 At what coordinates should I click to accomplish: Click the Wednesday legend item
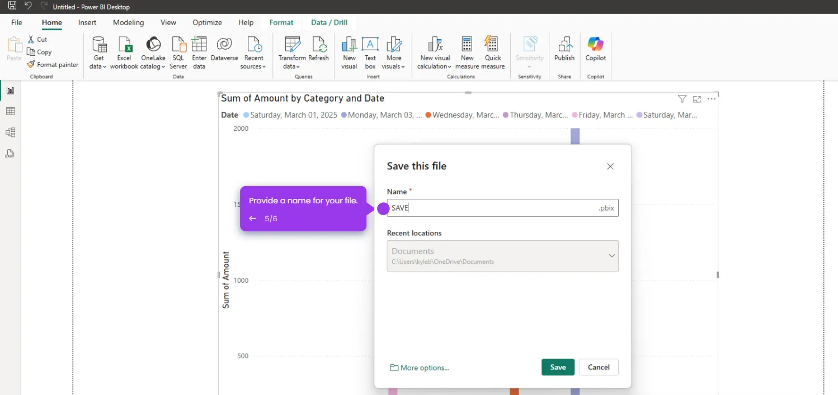[x=462, y=115]
